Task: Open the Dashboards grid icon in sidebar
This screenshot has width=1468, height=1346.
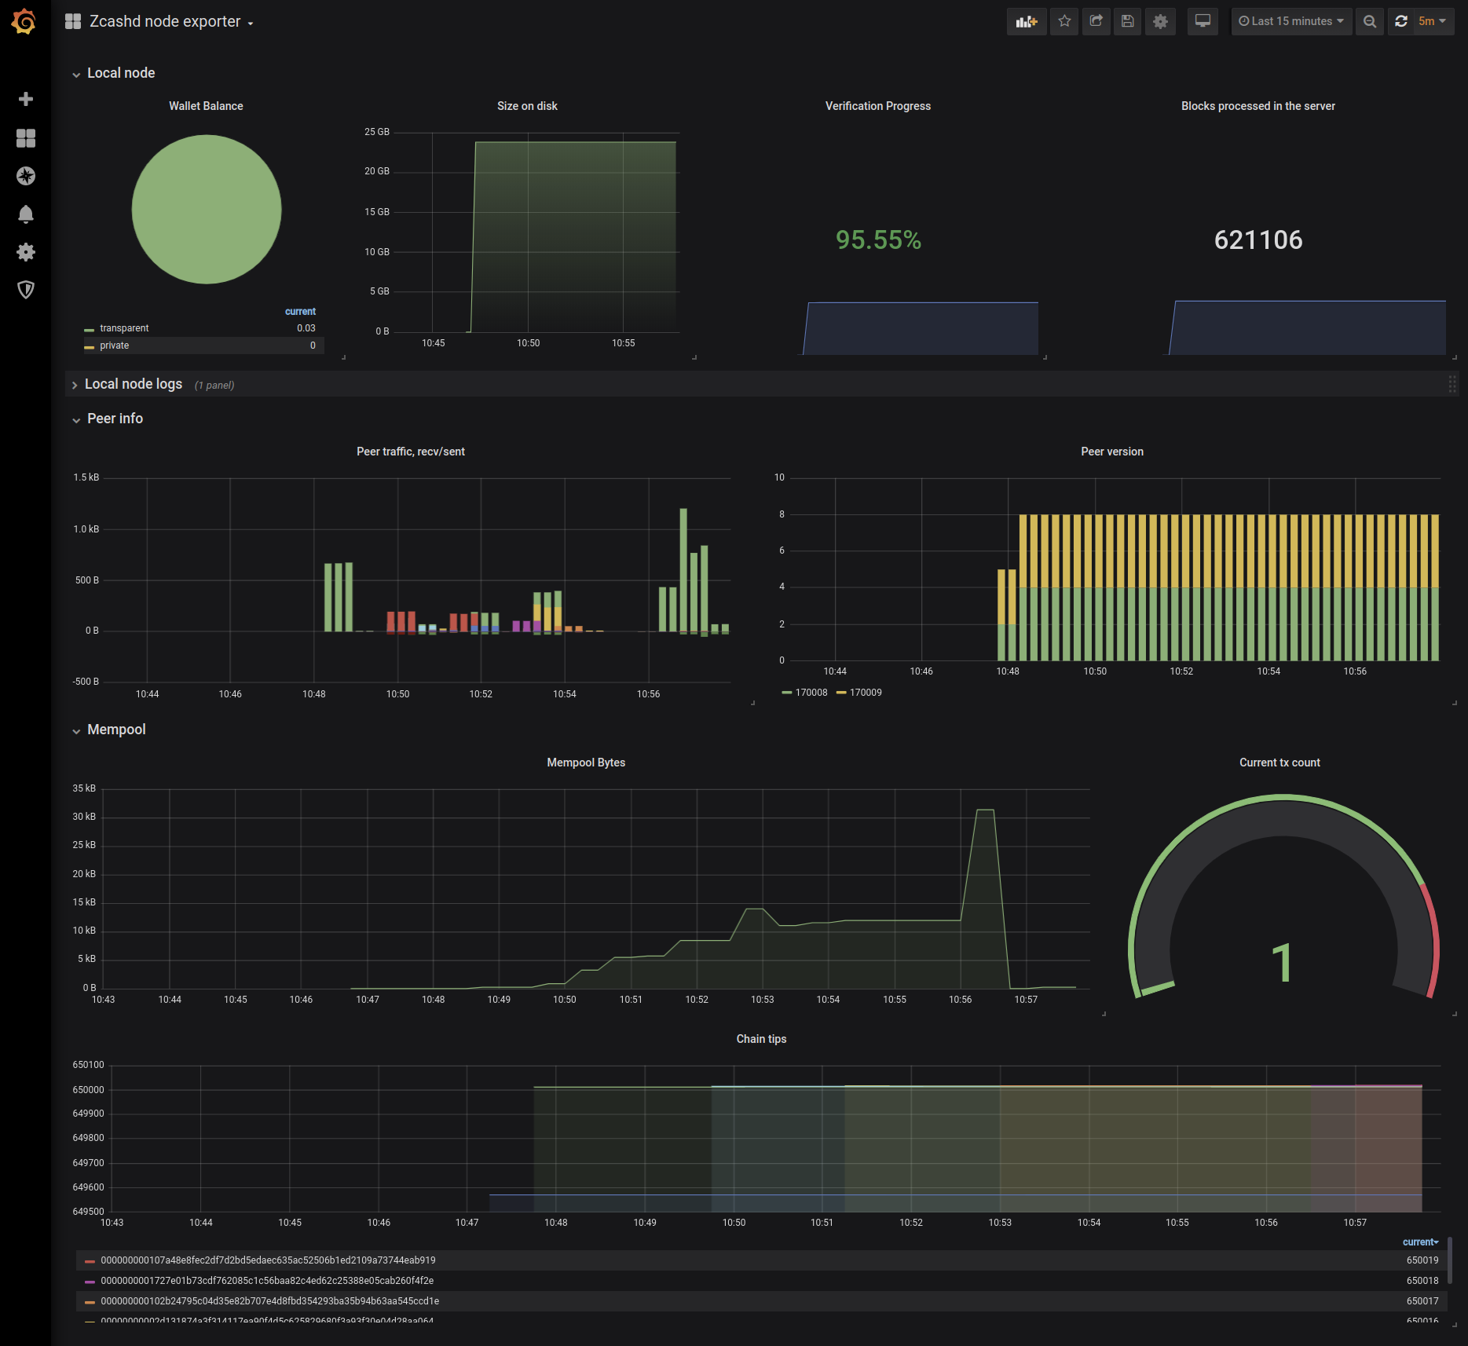Action: point(26,138)
